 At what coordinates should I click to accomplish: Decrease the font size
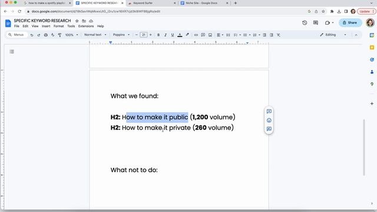(x=136, y=35)
